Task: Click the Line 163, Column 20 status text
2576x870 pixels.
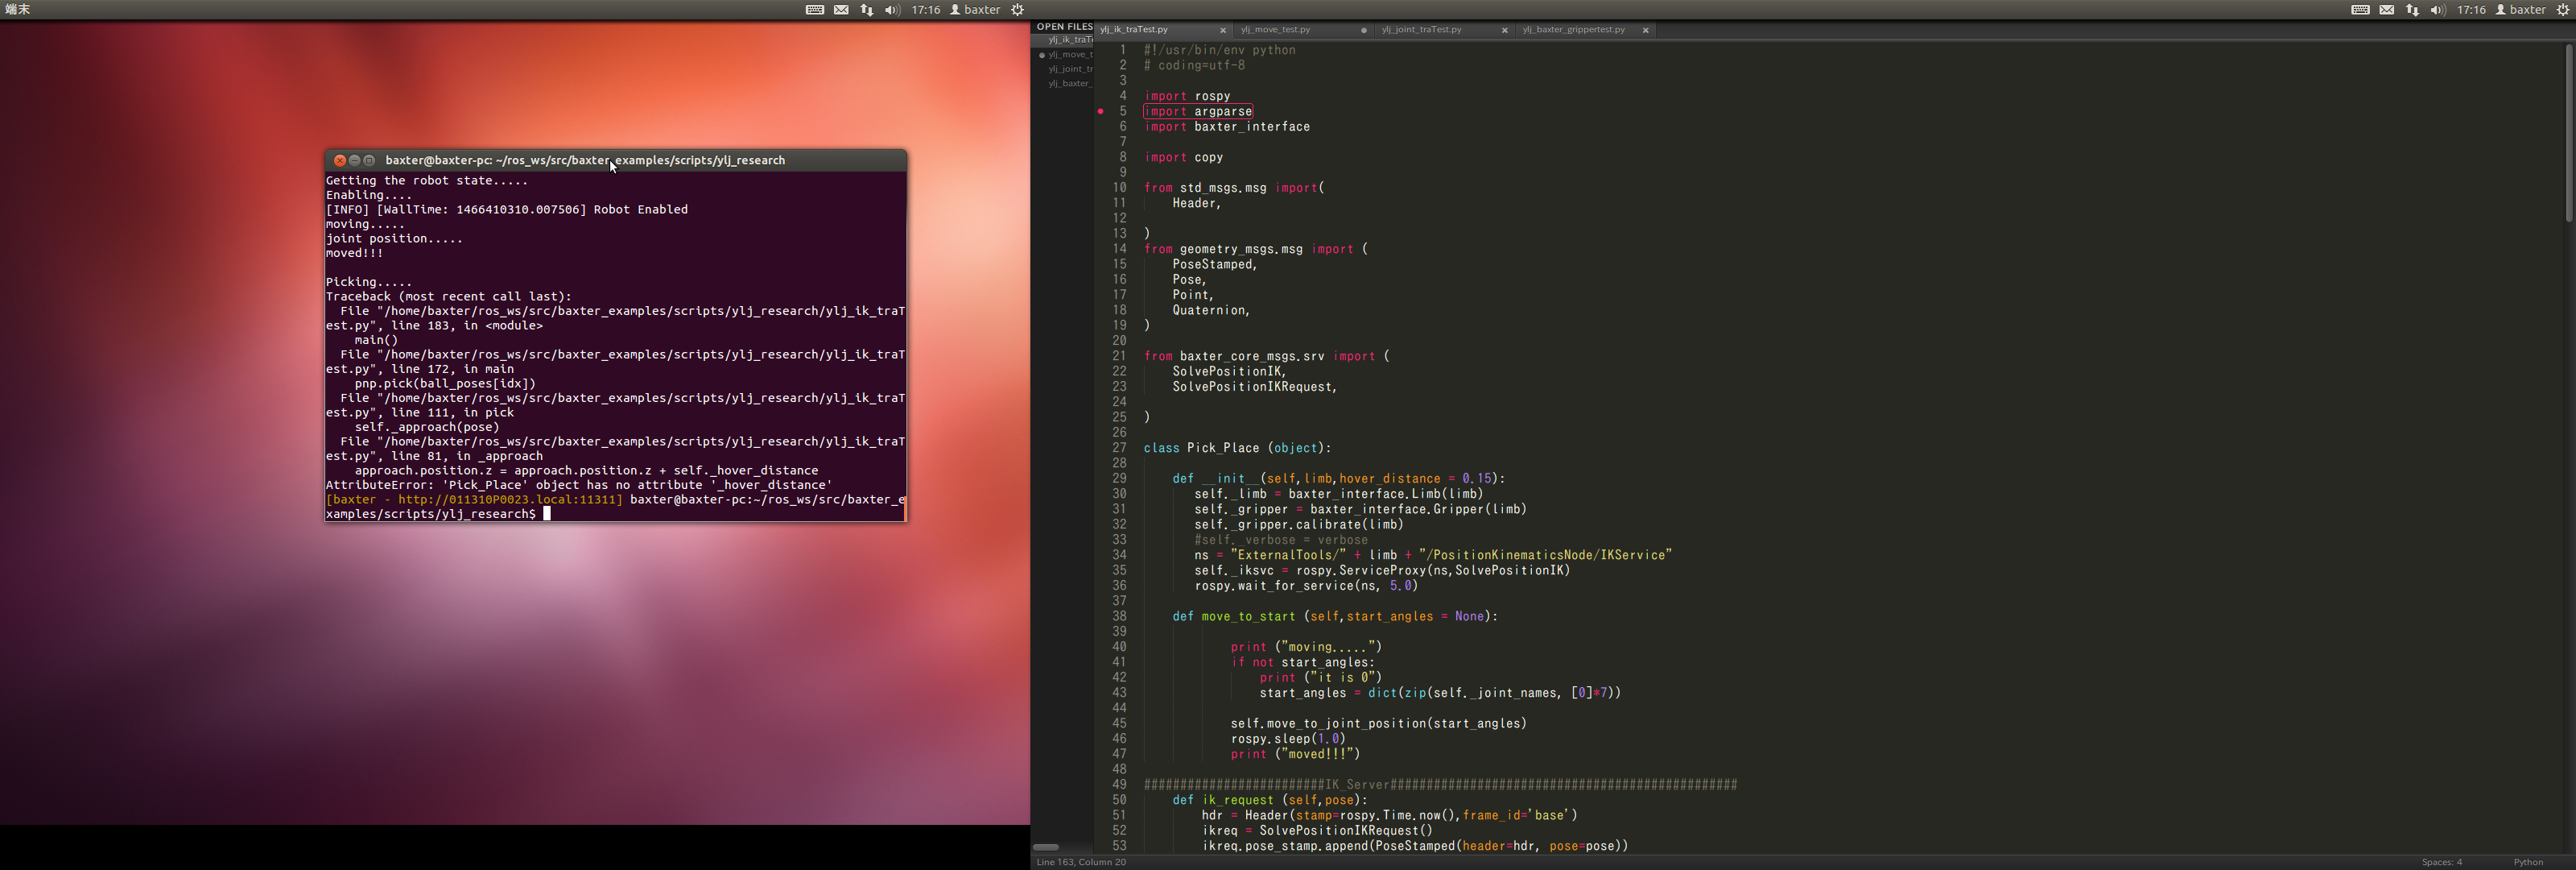Action: (1081, 862)
